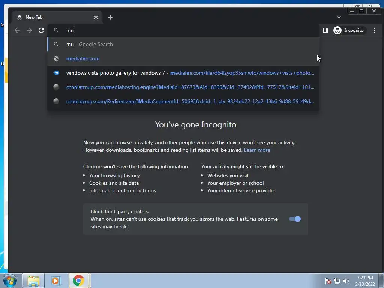Select the New Tab tab
The width and height of the screenshot is (384, 288).
pos(57,17)
